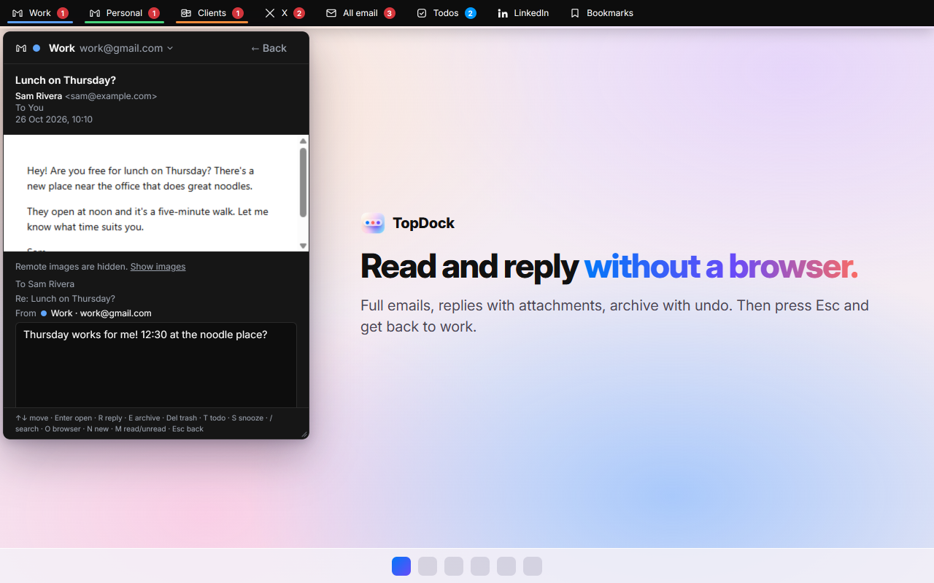Open the Work tab in the top bar
934x583 pixels.
pos(40,13)
